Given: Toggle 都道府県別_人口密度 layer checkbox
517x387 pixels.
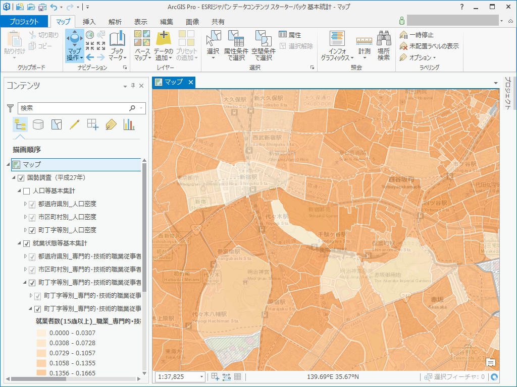Looking at the screenshot, I should (32, 205).
